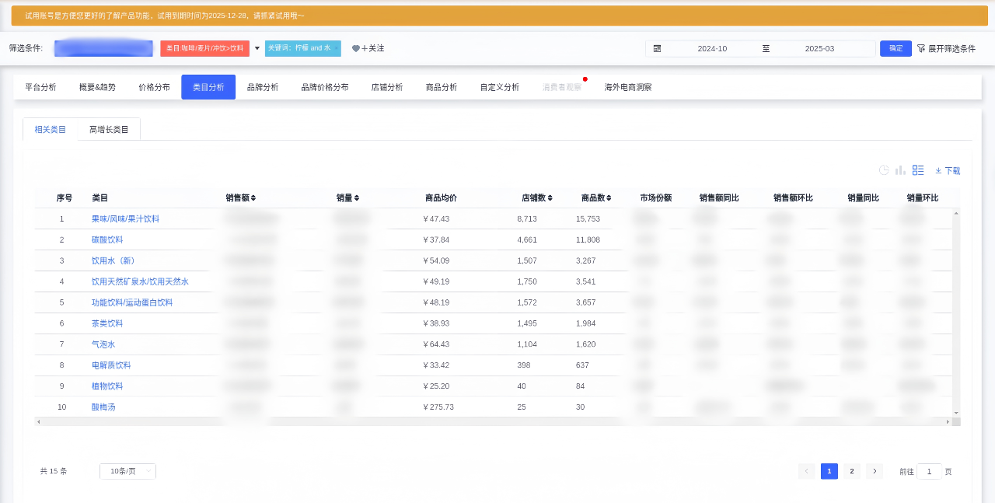The width and height of the screenshot is (995, 503).
Task: Click the table vertical scrollbar
Action: 956,313
